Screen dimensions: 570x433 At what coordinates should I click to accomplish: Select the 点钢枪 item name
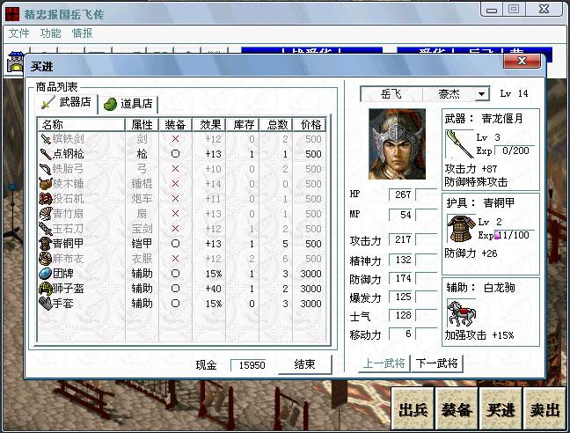tap(69, 154)
